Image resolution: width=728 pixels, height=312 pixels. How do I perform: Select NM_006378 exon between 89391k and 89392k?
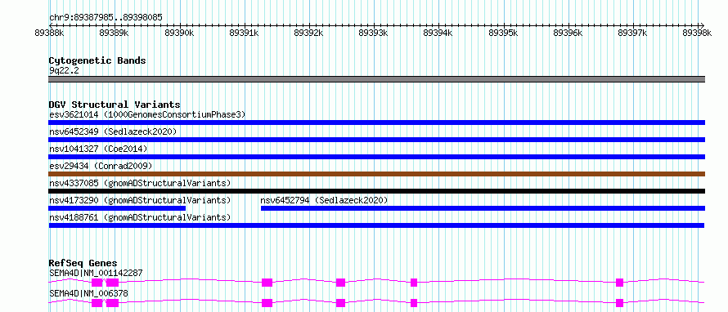pyautogui.click(x=267, y=303)
